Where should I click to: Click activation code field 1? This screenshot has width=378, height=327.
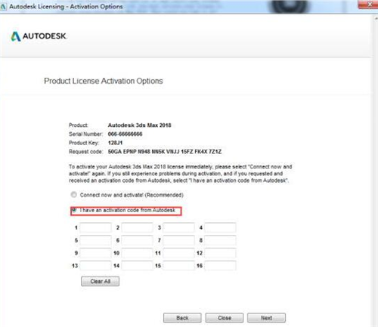point(95,227)
